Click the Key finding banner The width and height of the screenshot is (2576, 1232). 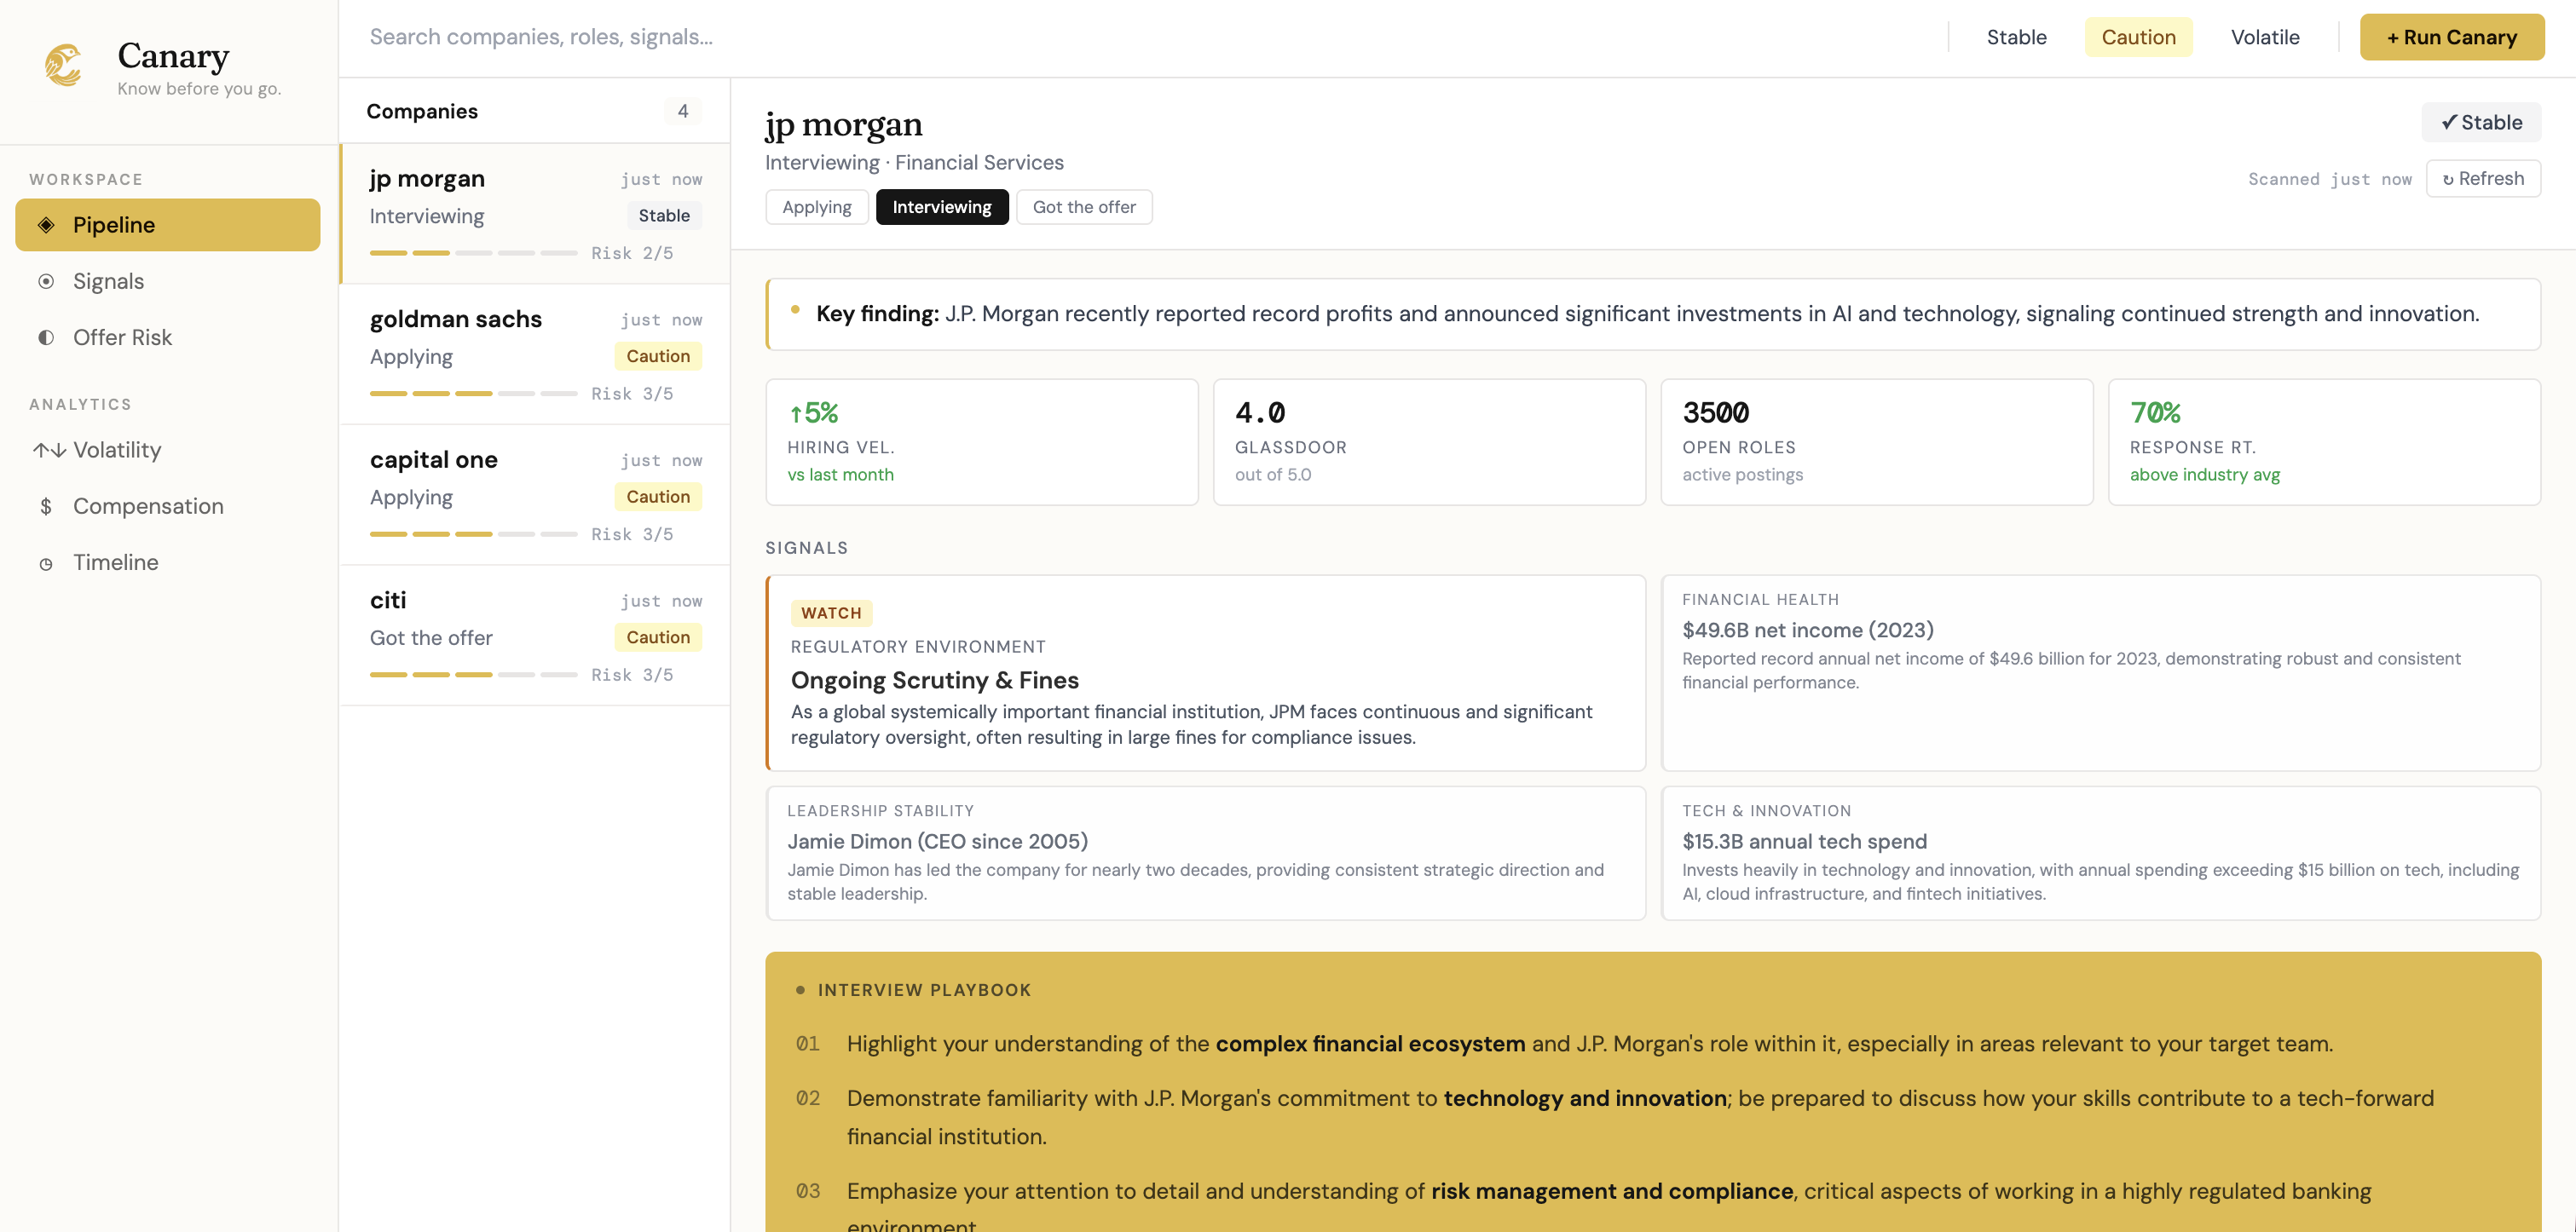(x=1653, y=314)
